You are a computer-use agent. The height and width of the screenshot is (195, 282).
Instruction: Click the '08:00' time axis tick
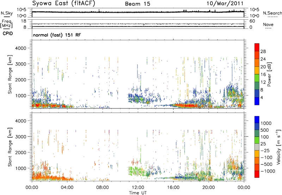[x=103, y=188]
